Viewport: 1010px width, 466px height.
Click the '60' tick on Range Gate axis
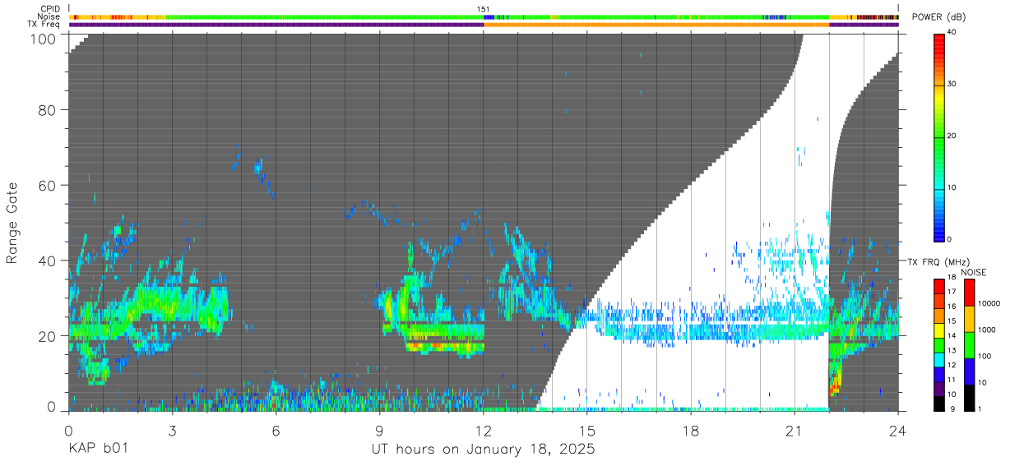pos(48,185)
